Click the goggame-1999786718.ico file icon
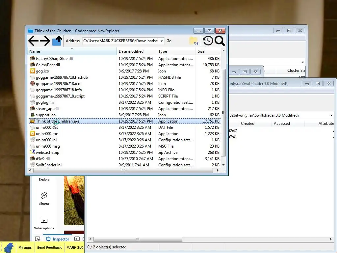Image resolution: width=337 pixels, height=253 pixels. pos(33,83)
